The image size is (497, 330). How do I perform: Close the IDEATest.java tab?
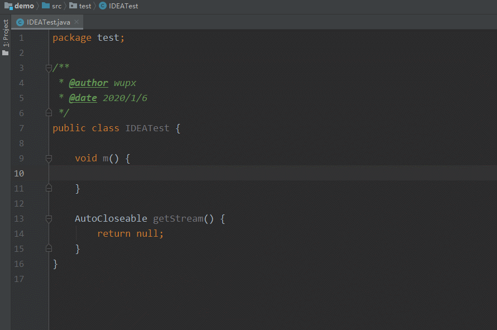point(77,22)
